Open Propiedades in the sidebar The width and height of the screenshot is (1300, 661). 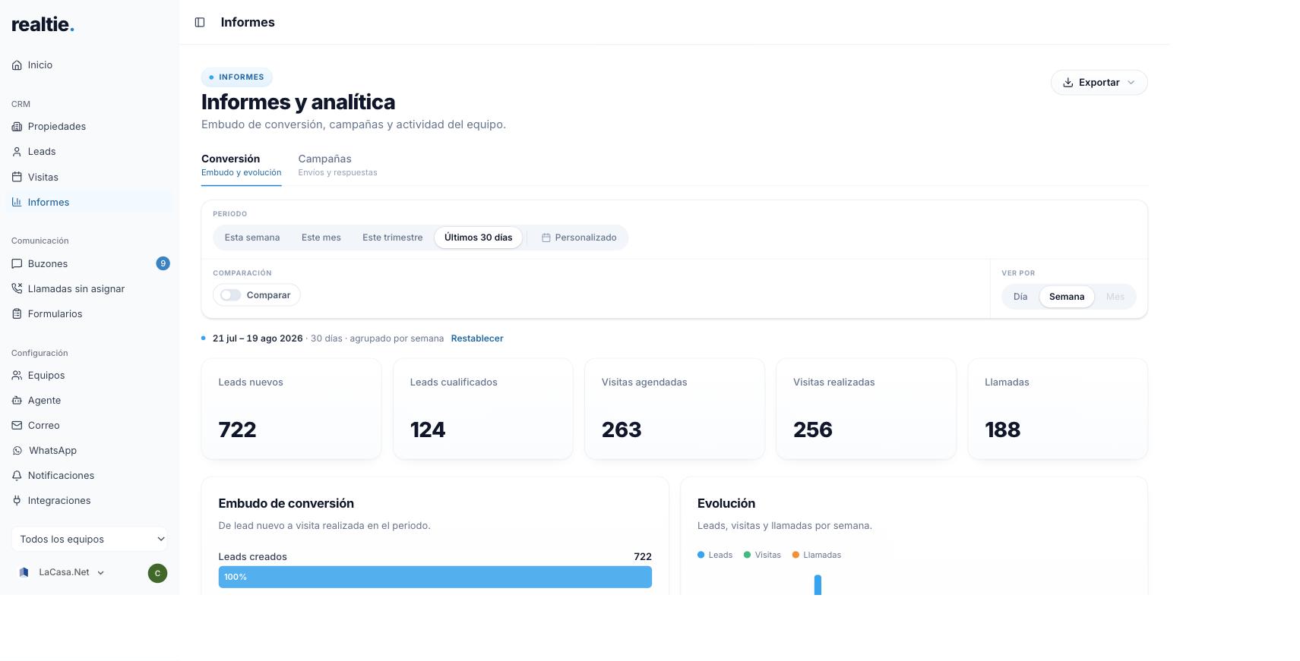[x=90, y=127]
